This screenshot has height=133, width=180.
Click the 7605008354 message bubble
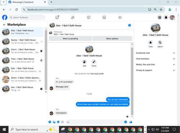click(x=61, y=113)
